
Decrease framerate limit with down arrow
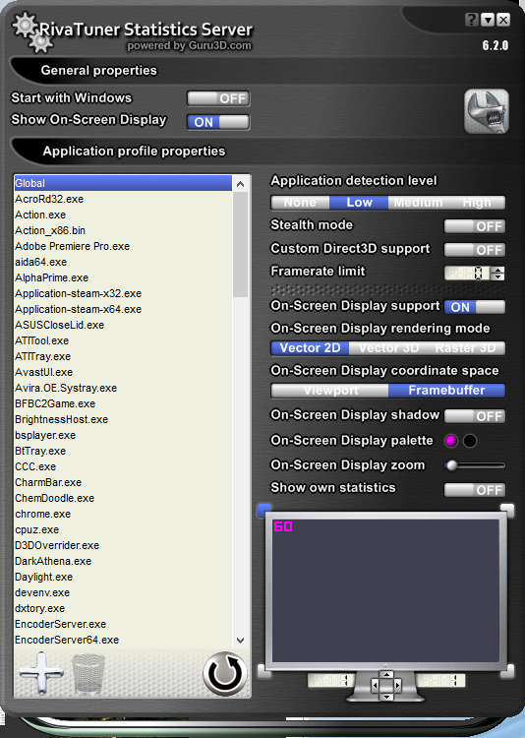point(497,277)
